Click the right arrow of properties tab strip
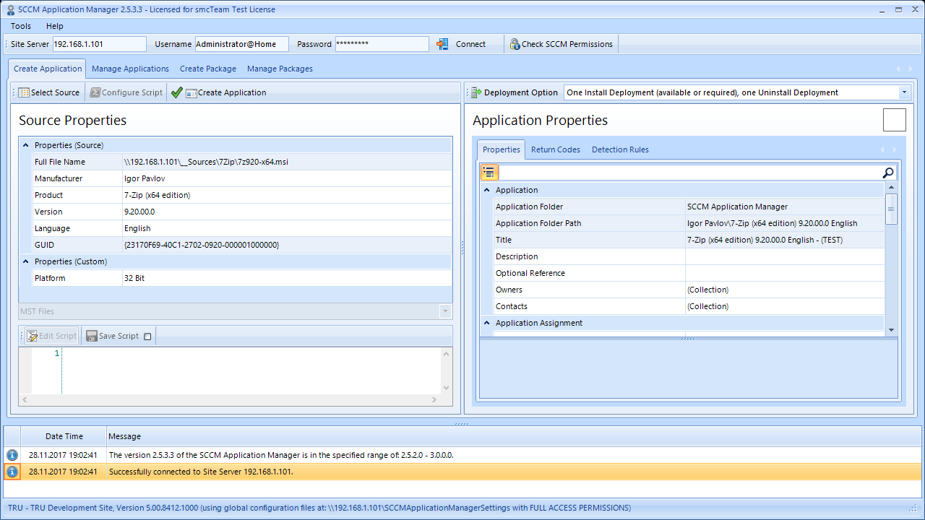 tap(894, 149)
